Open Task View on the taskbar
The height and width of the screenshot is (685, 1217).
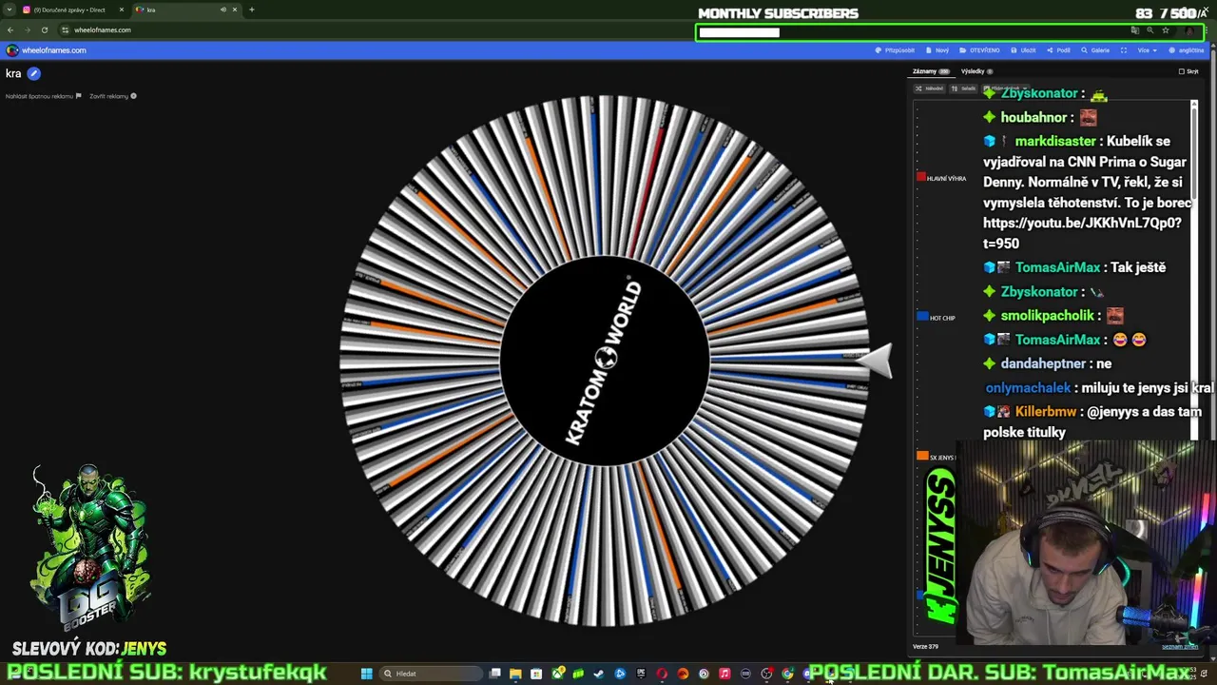click(x=494, y=674)
